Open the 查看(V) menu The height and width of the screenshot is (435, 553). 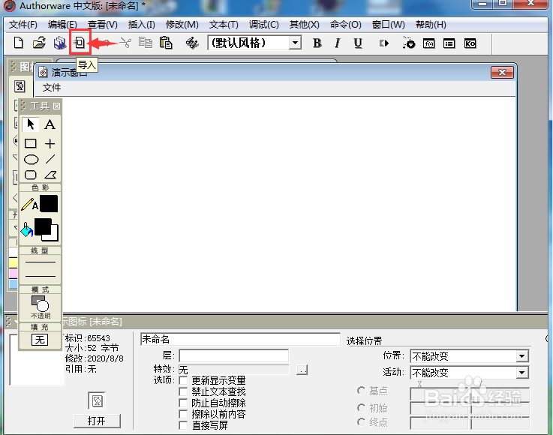(x=103, y=25)
